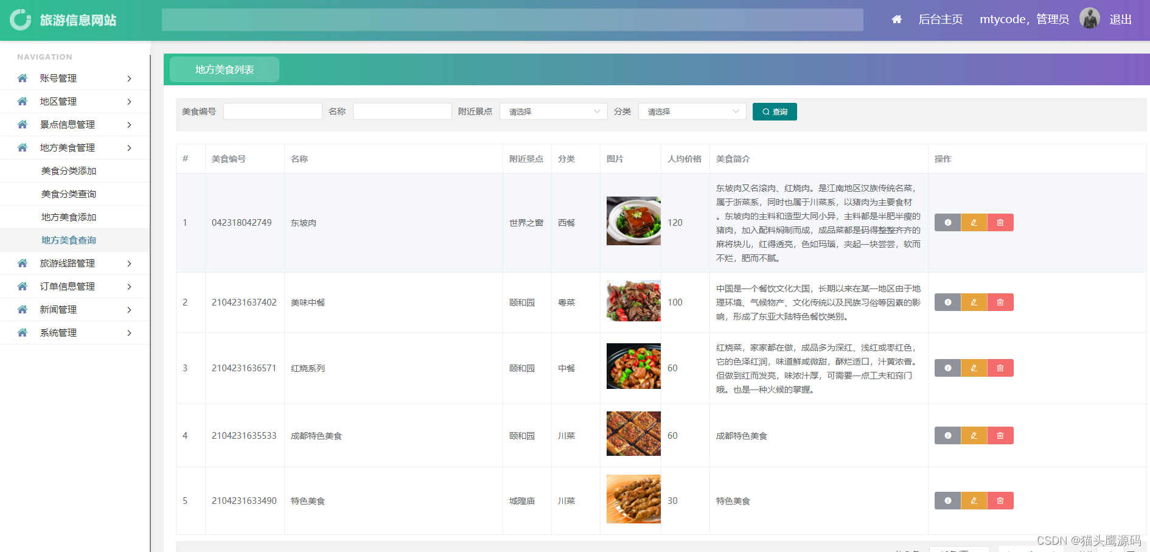Open the 分类 请选择 dropdown
The width and height of the screenshot is (1150, 552).
692,111
